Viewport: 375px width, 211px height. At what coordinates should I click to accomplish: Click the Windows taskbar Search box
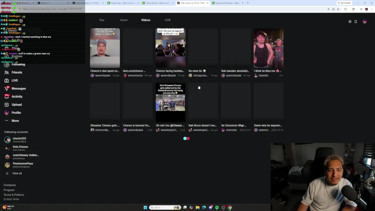[x=165, y=207]
